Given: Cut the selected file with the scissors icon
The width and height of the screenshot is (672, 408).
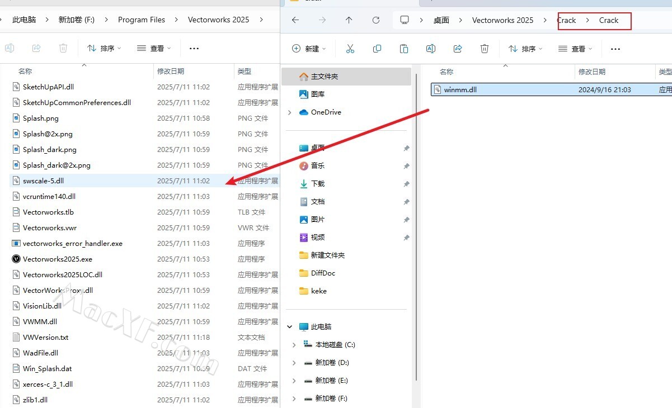Looking at the screenshot, I should click(350, 49).
